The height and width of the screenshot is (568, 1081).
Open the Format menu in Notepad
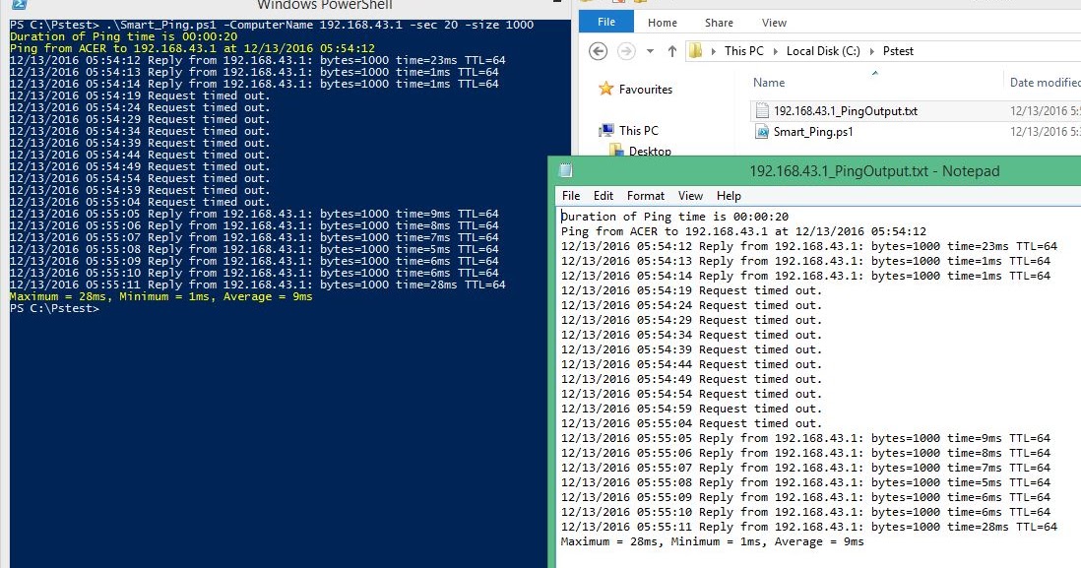coord(645,195)
